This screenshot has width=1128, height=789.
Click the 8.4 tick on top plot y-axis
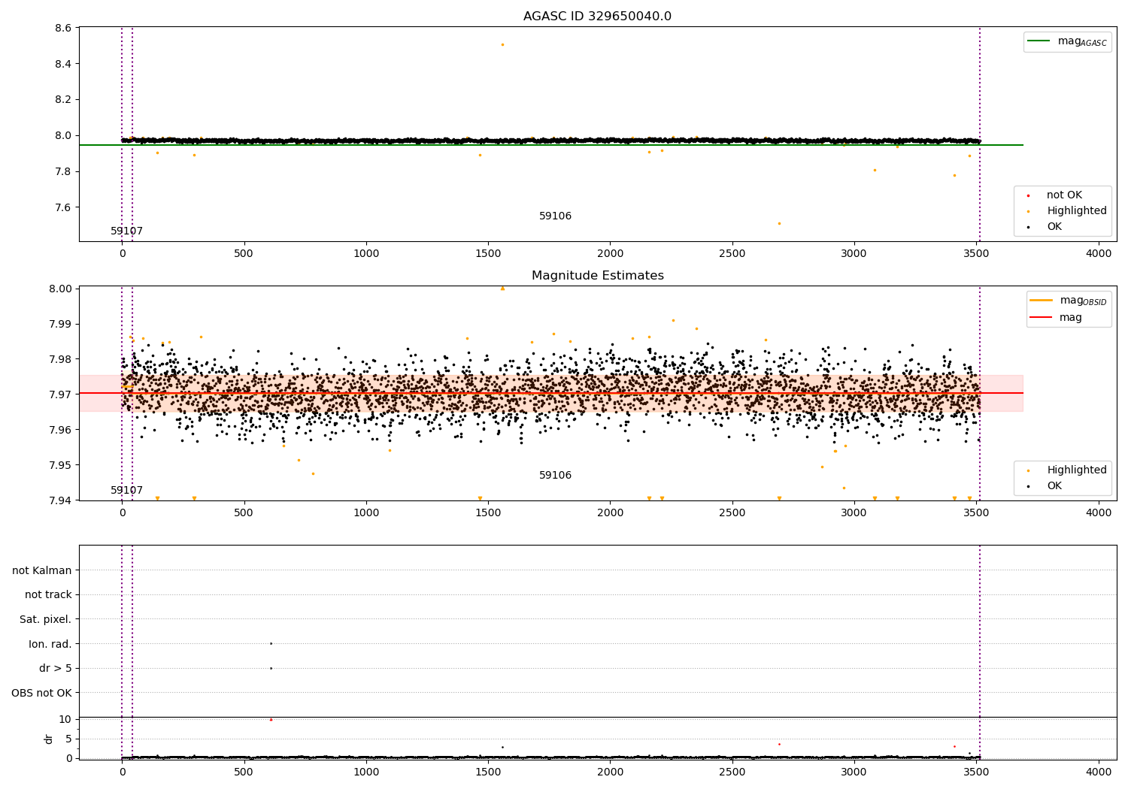pos(63,64)
